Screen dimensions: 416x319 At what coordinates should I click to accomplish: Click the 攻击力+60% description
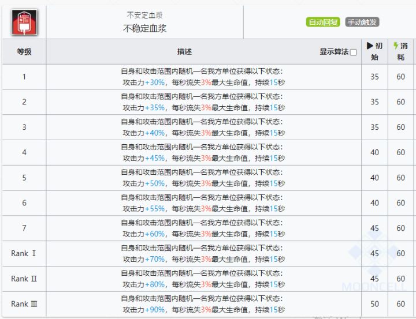tap(203, 228)
